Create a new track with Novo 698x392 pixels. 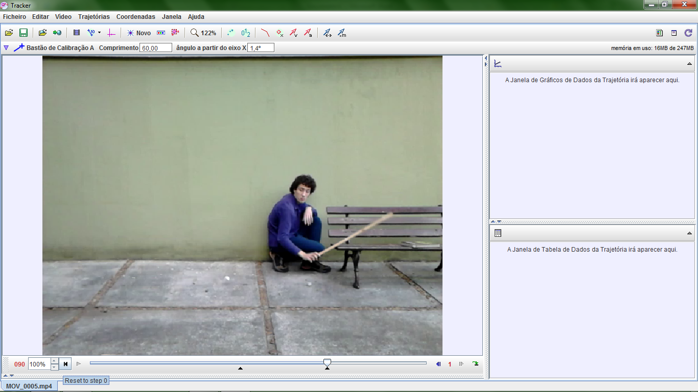tap(139, 33)
